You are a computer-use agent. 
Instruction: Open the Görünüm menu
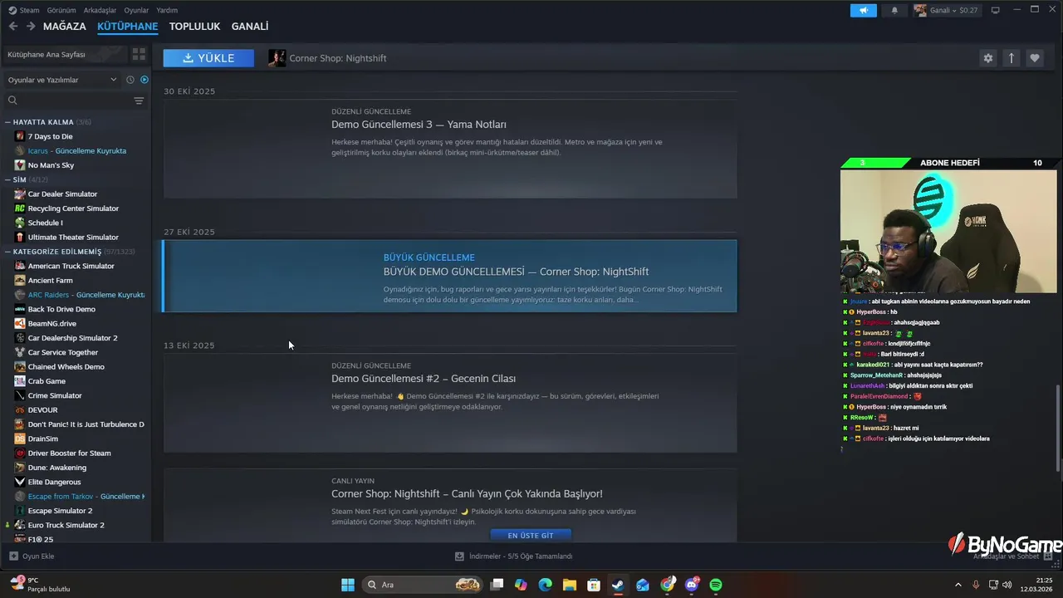61,10
